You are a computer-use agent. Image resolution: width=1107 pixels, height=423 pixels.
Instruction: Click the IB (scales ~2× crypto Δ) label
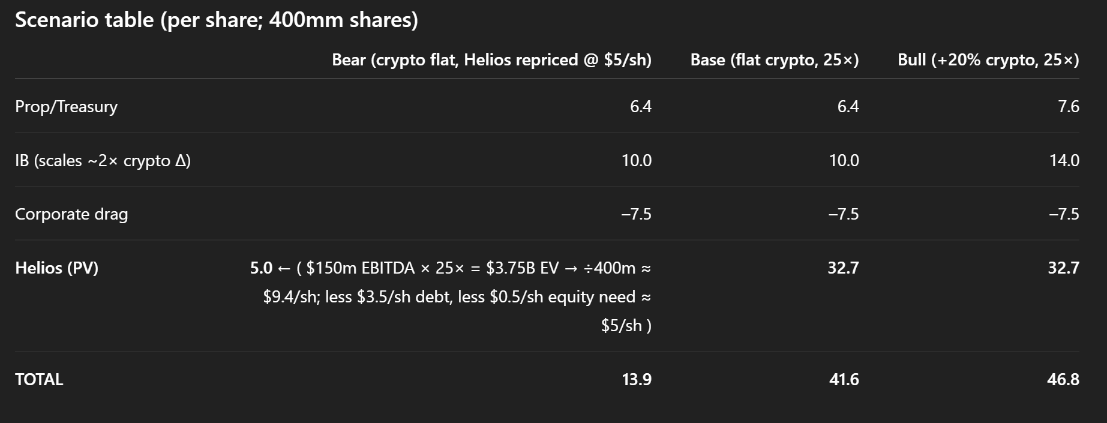pos(103,161)
